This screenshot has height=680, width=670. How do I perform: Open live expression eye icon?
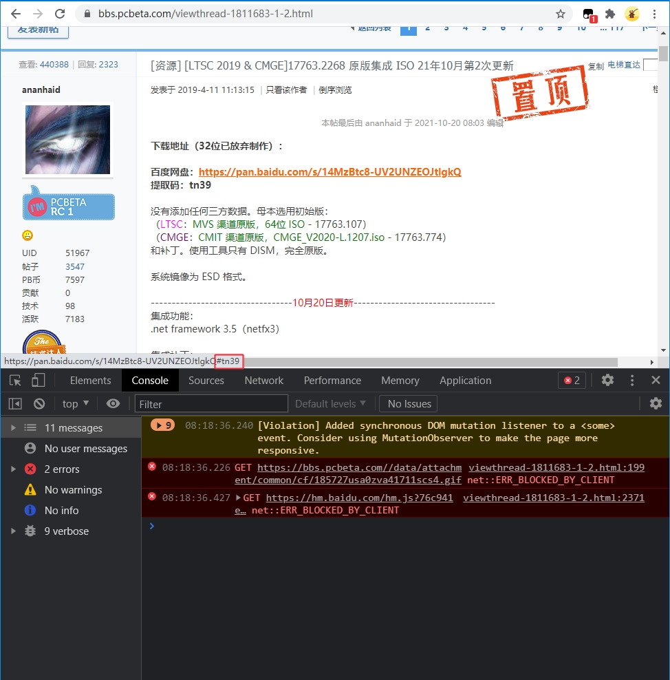[x=114, y=404]
